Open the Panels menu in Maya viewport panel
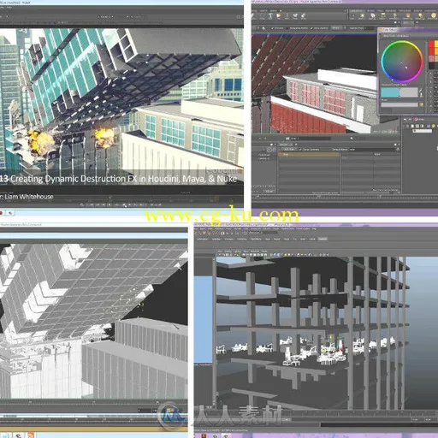The width and height of the screenshot is (438, 438). point(264,252)
